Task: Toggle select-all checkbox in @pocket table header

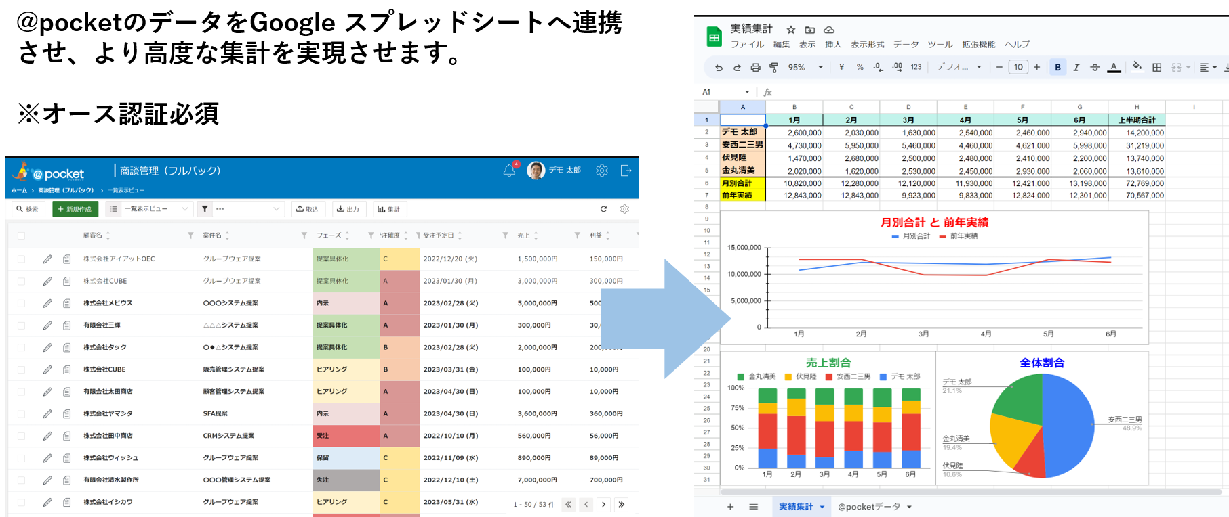Action: (21, 235)
